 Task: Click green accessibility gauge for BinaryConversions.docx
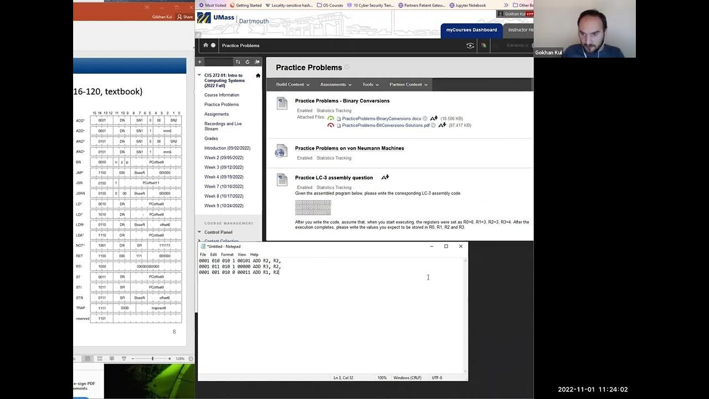coord(331,119)
